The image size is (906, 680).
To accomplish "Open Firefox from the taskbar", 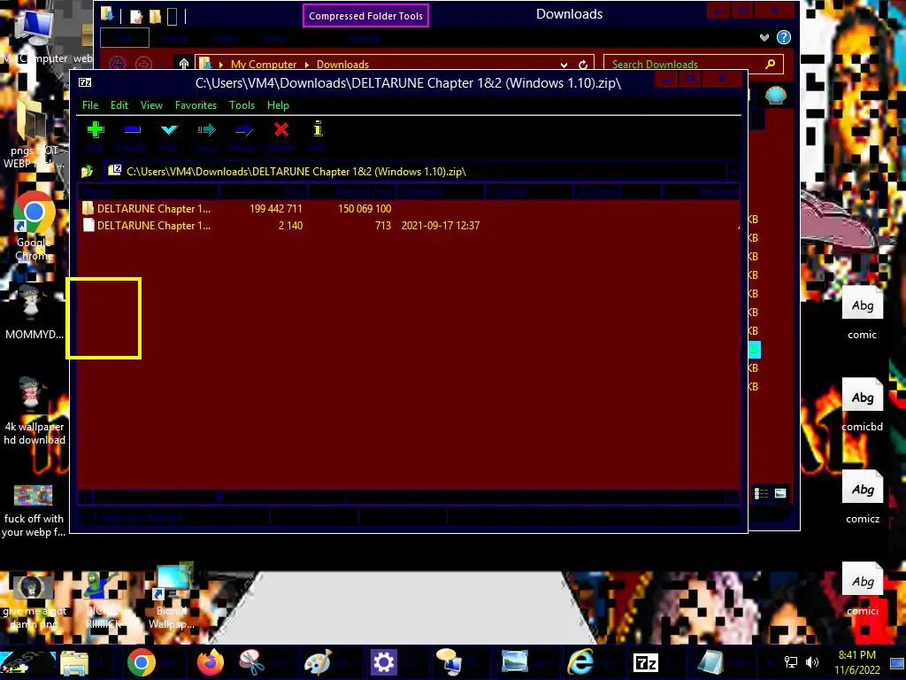I will pyautogui.click(x=211, y=662).
